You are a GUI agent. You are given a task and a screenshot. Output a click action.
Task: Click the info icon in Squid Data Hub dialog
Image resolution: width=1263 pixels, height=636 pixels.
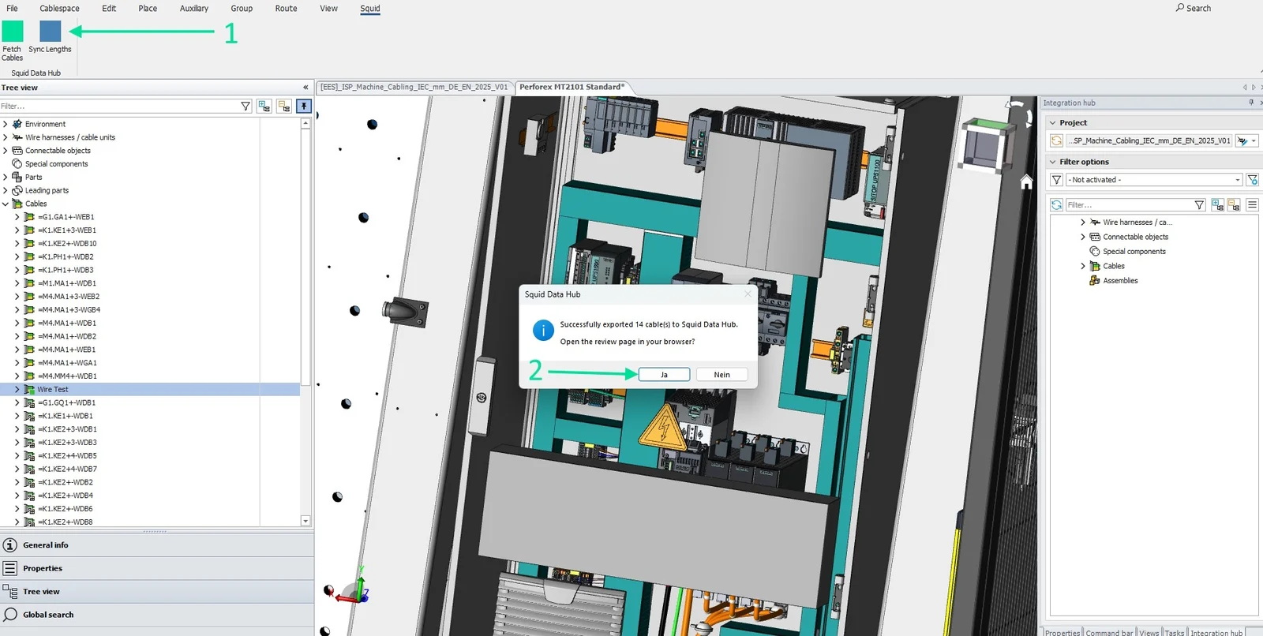543,330
